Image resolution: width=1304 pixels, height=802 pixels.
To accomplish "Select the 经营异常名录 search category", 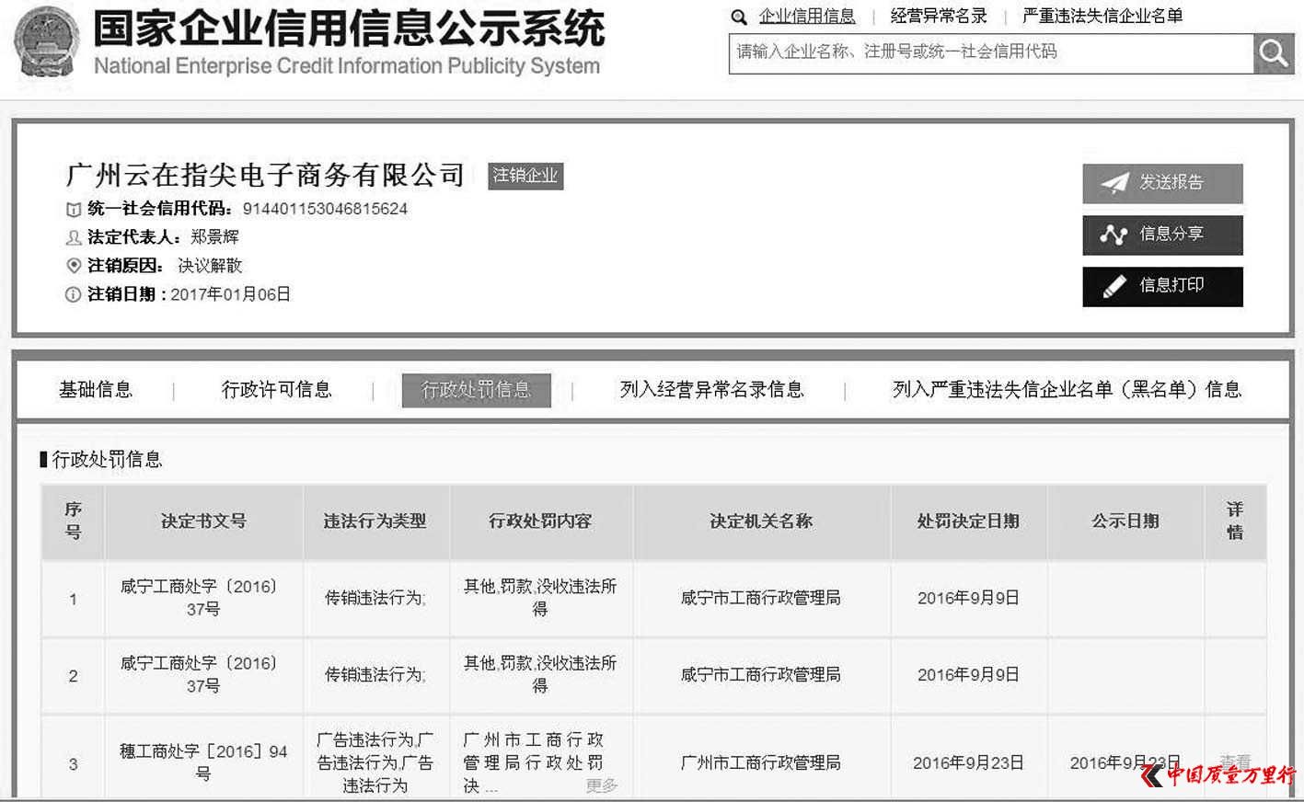I will point(939,17).
